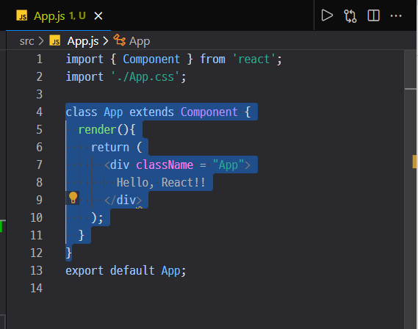
Task: Click Hello, React!! text on line 8
Action: [x=161, y=182]
